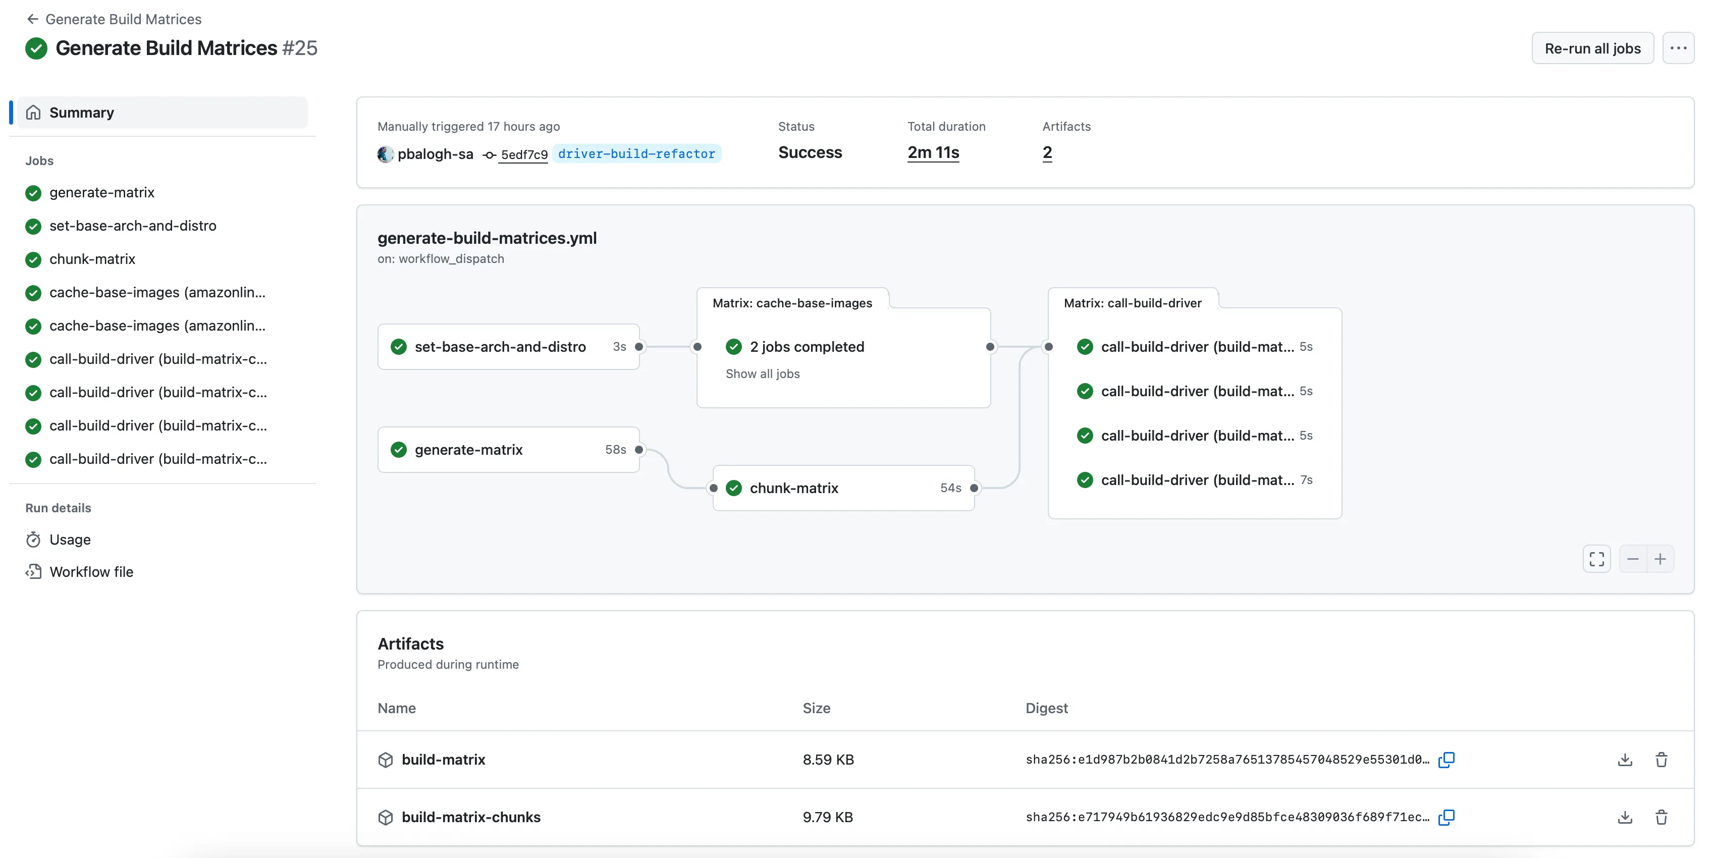Download the build-matrix-chunks artifact
Viewport: 1712px width, 858px height.
click(x=1624, y=817)
